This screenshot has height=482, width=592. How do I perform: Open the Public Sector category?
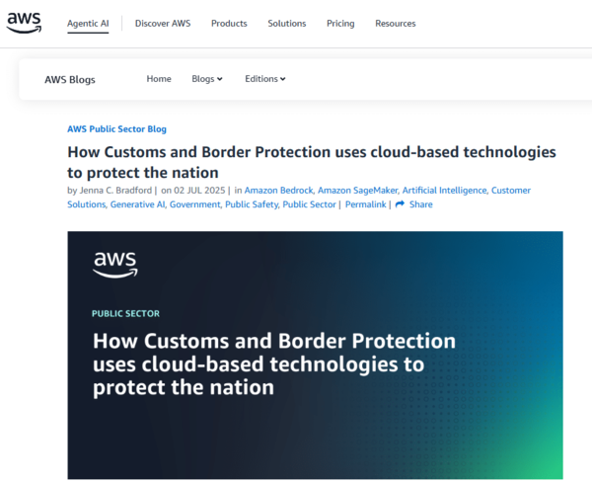309,204
